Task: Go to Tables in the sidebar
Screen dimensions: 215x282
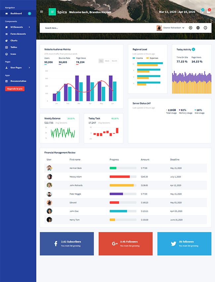Action: coord(14,47)
